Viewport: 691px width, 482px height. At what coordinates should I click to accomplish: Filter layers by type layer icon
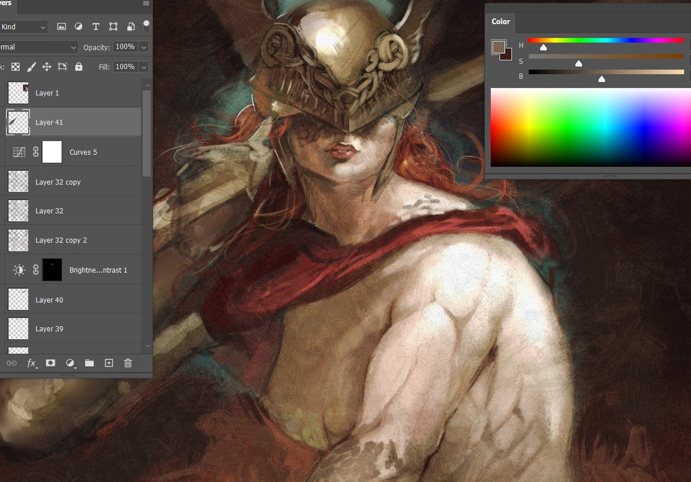pyautogui.click(x=96, y=26)
